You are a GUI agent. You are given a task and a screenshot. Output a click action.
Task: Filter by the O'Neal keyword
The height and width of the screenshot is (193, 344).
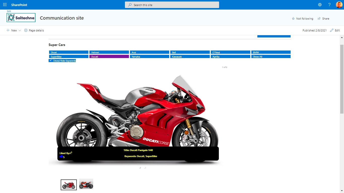(230, 52)
